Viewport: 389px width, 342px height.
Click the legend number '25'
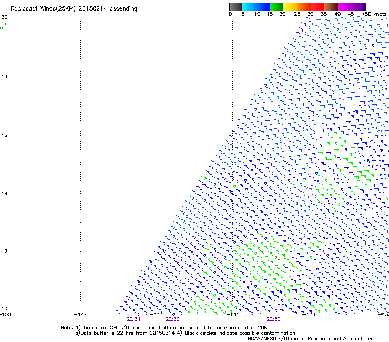(x=297, y=14)
